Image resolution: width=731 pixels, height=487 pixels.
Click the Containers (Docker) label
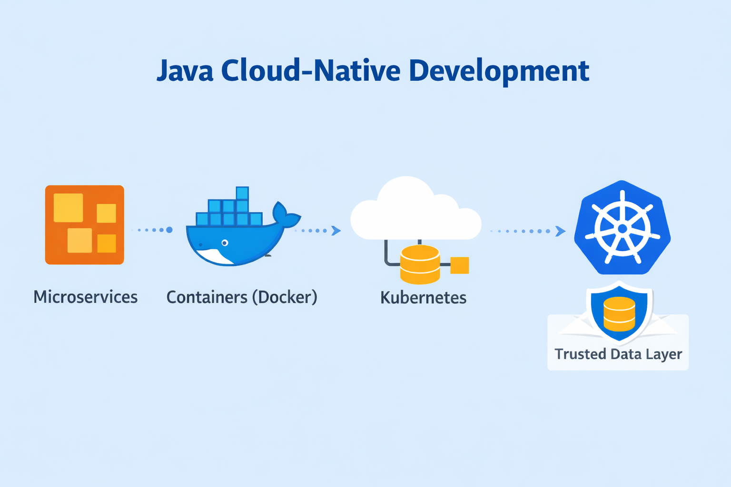[x=242, y=297]
